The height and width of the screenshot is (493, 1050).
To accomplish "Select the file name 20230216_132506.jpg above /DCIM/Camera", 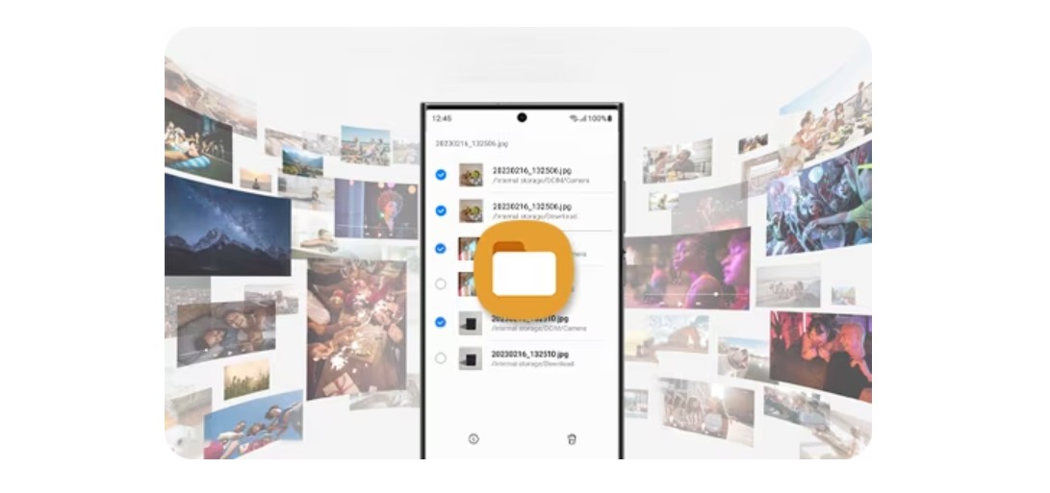I will (532, 170).
